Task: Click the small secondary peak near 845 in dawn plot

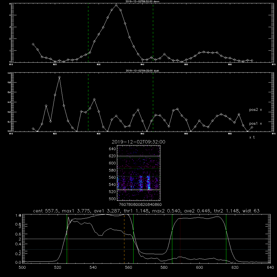Action: click(x=164, y=54)
